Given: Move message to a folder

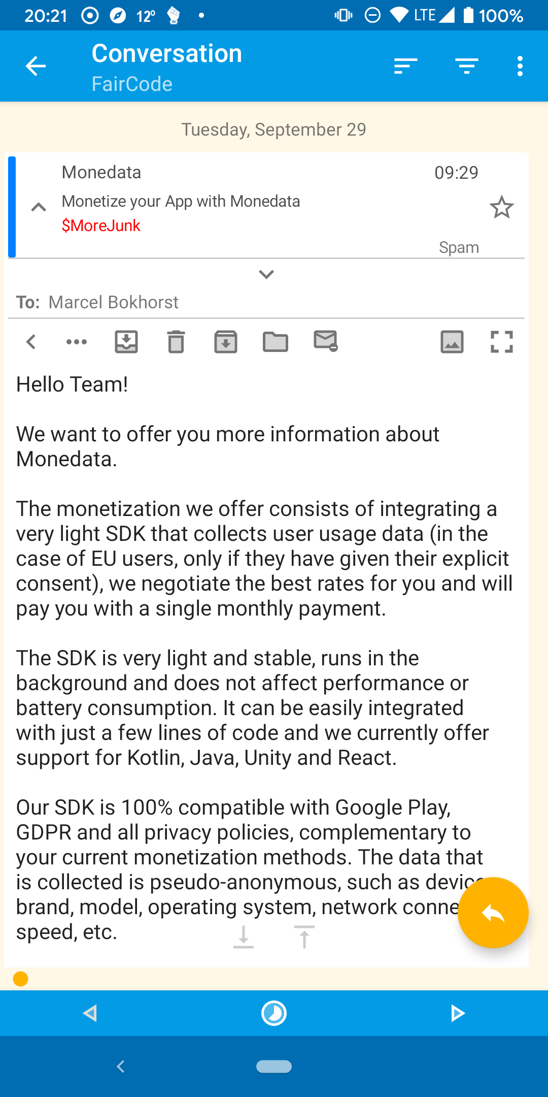Looking at the screenshot, I should click(x=276, y=342).
